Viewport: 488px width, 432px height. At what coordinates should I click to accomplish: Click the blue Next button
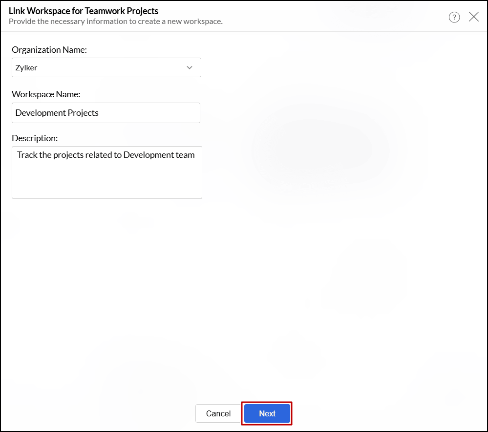[267, 413]
